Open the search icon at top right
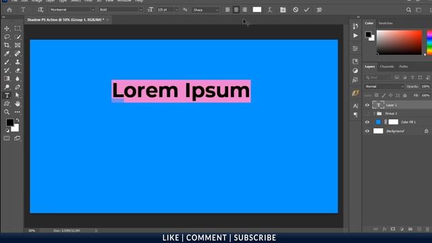Image resolution: width=432 pixels, height=243 pixels. click(408, 9)
